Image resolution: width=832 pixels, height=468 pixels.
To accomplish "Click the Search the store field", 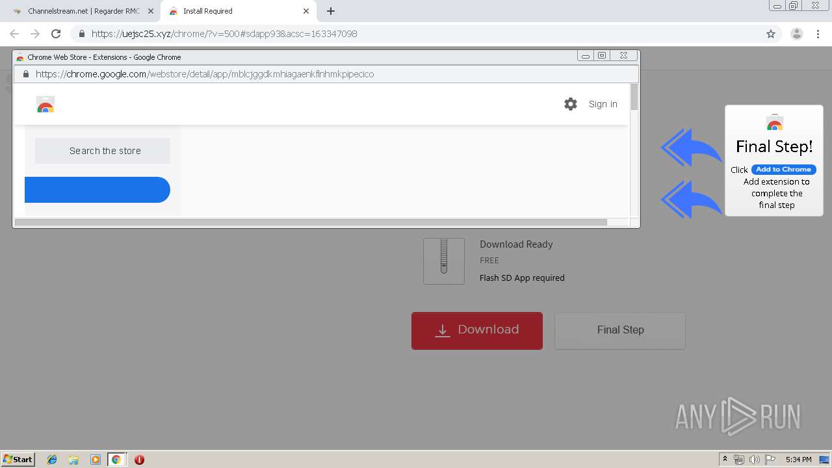I will [103, 151].
